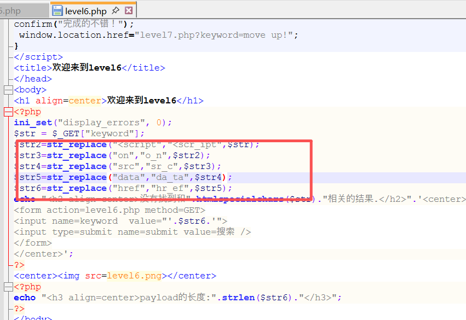Click the closing </script> tag

tap(38, 57)
